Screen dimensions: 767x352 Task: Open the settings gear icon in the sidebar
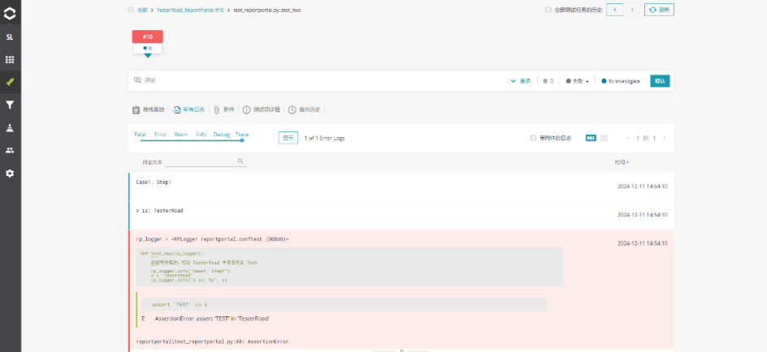coord(10,174)
